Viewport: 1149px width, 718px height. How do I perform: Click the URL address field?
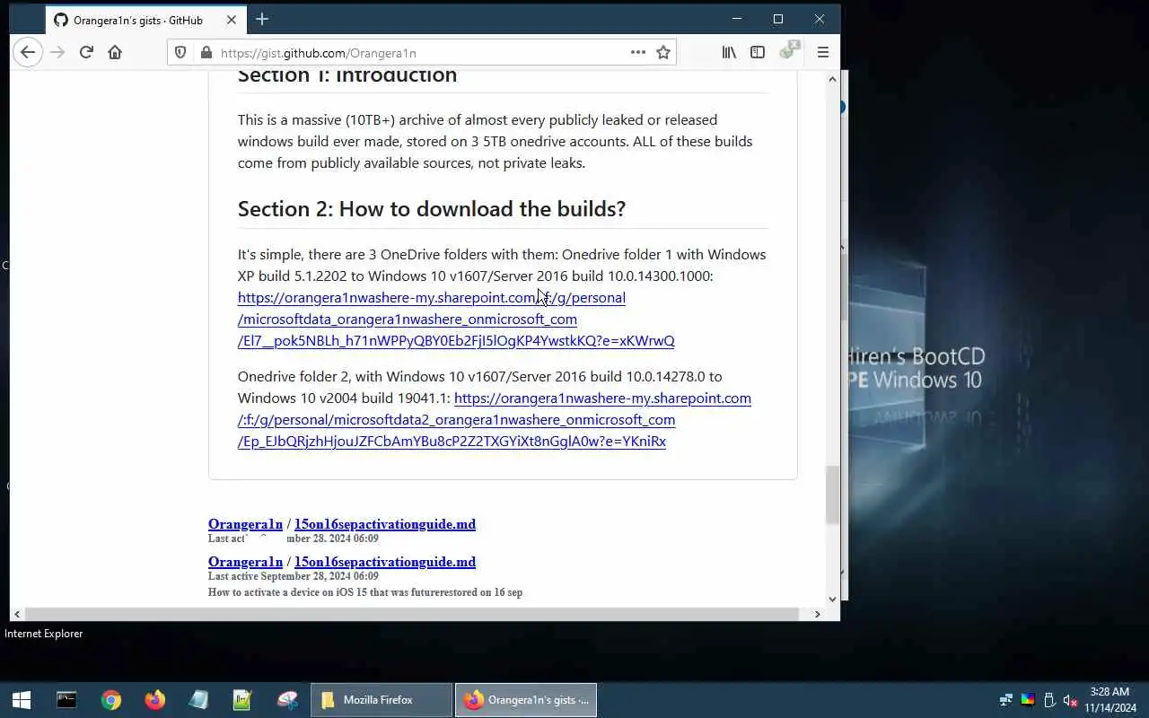[420, 53]
